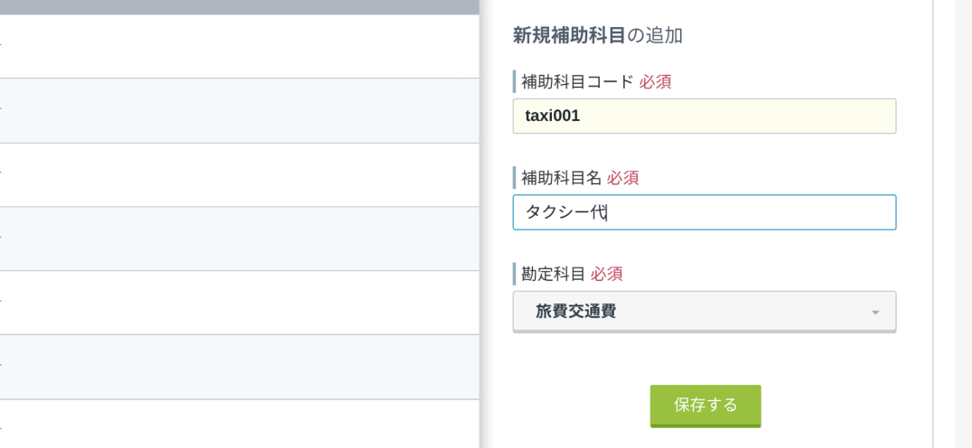Viewport: 972px width, 448px height.
Task: Click the 補助科目コード label text
Action: [x=578, y=82]
